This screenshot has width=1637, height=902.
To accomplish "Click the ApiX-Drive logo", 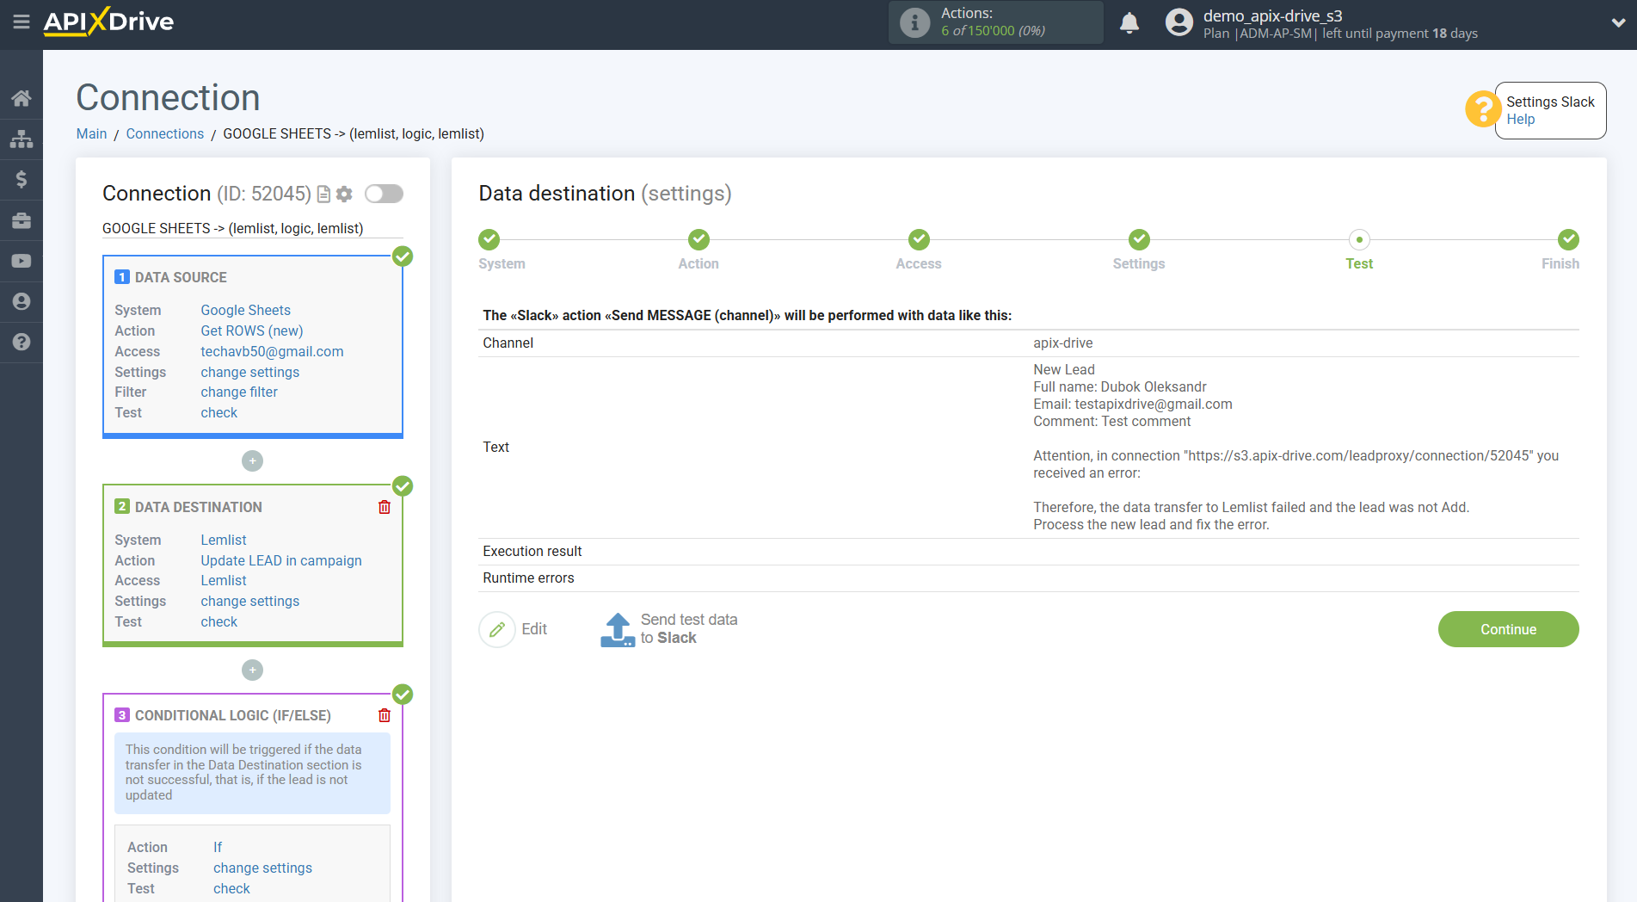I will pos(108,22).
